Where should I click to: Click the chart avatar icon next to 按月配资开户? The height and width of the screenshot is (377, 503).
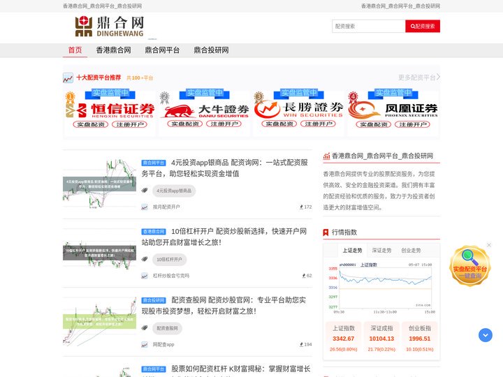tap(145, 207)
